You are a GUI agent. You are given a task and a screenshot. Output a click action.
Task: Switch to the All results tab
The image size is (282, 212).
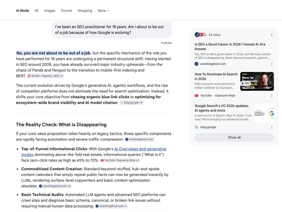tap(37, 11)
